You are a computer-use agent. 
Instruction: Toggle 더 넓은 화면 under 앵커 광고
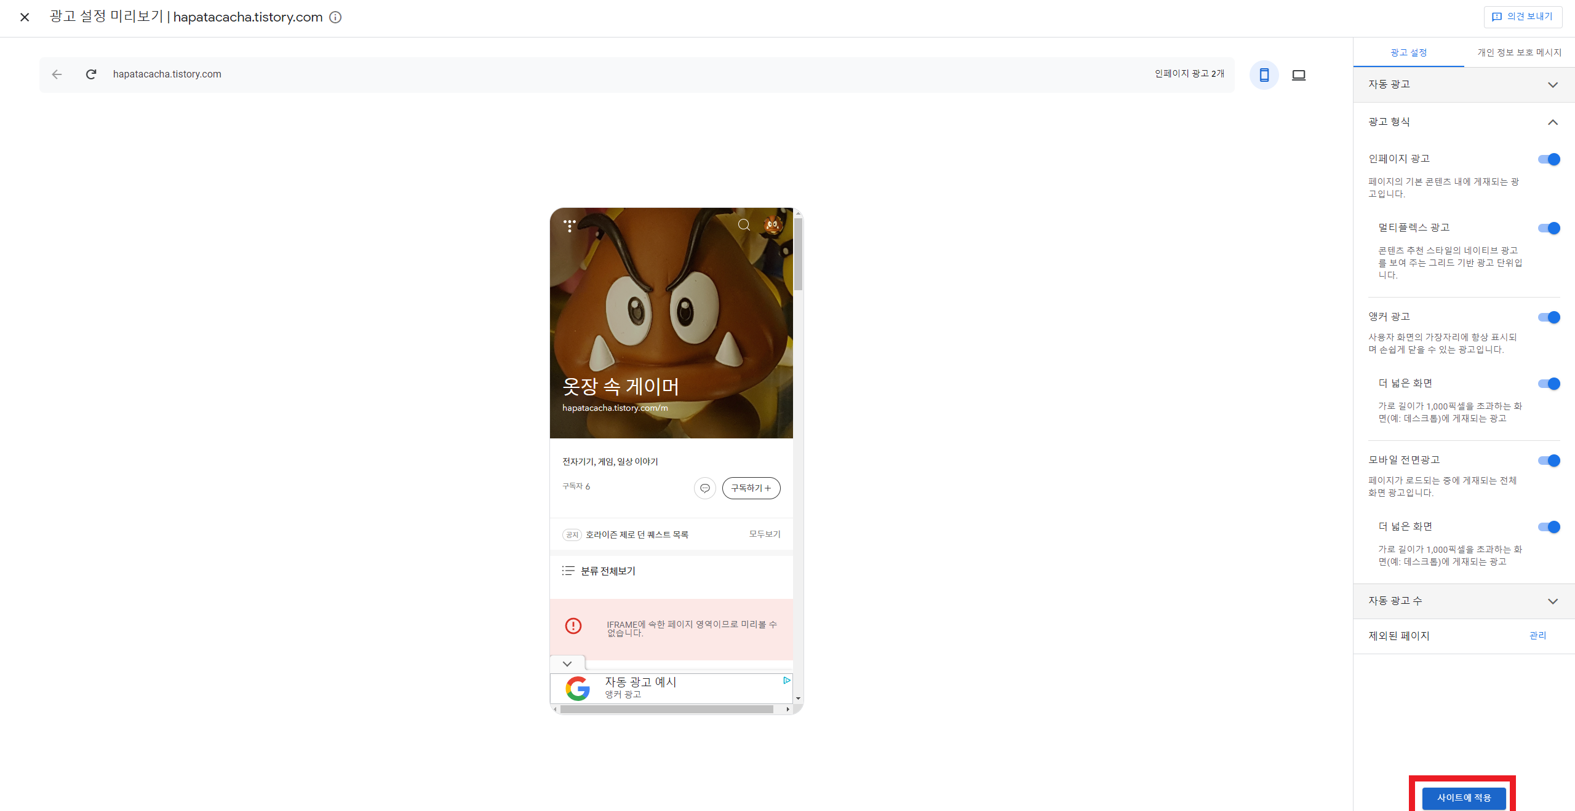tap(1549, 384)
